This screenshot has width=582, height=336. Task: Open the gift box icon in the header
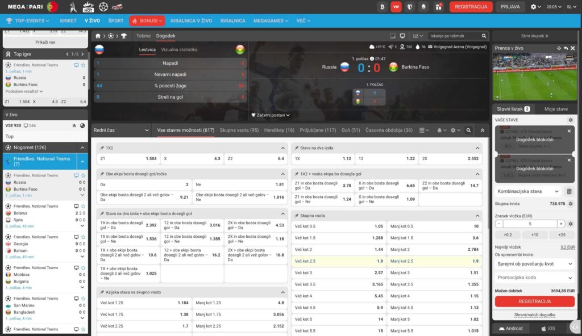click(x=438, y=7)
